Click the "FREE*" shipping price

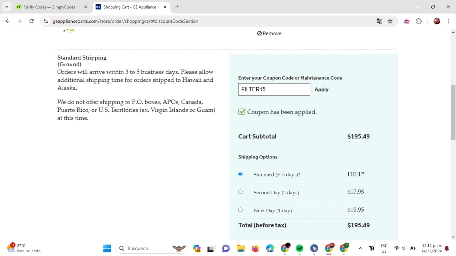tap(356, 174)
